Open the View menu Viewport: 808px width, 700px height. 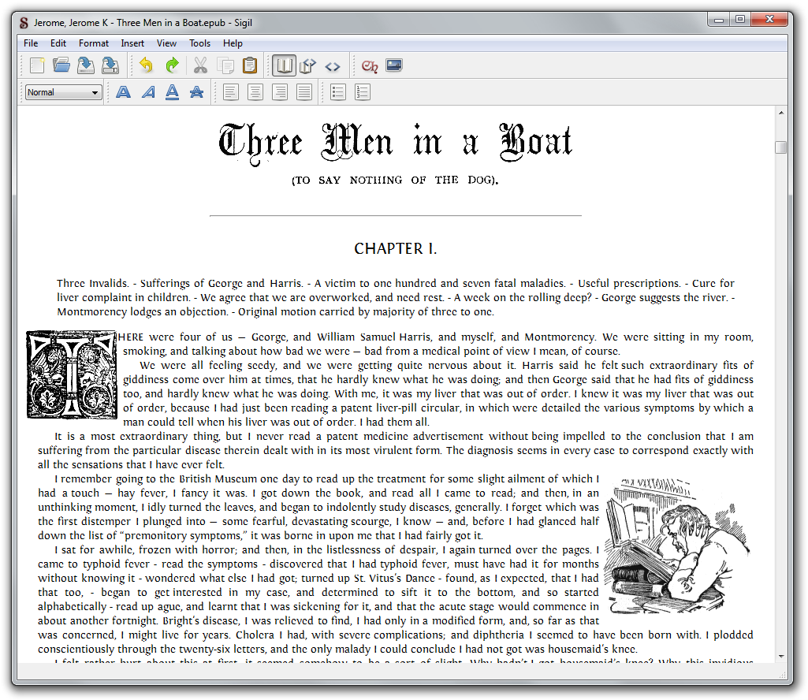pos(166,43)
